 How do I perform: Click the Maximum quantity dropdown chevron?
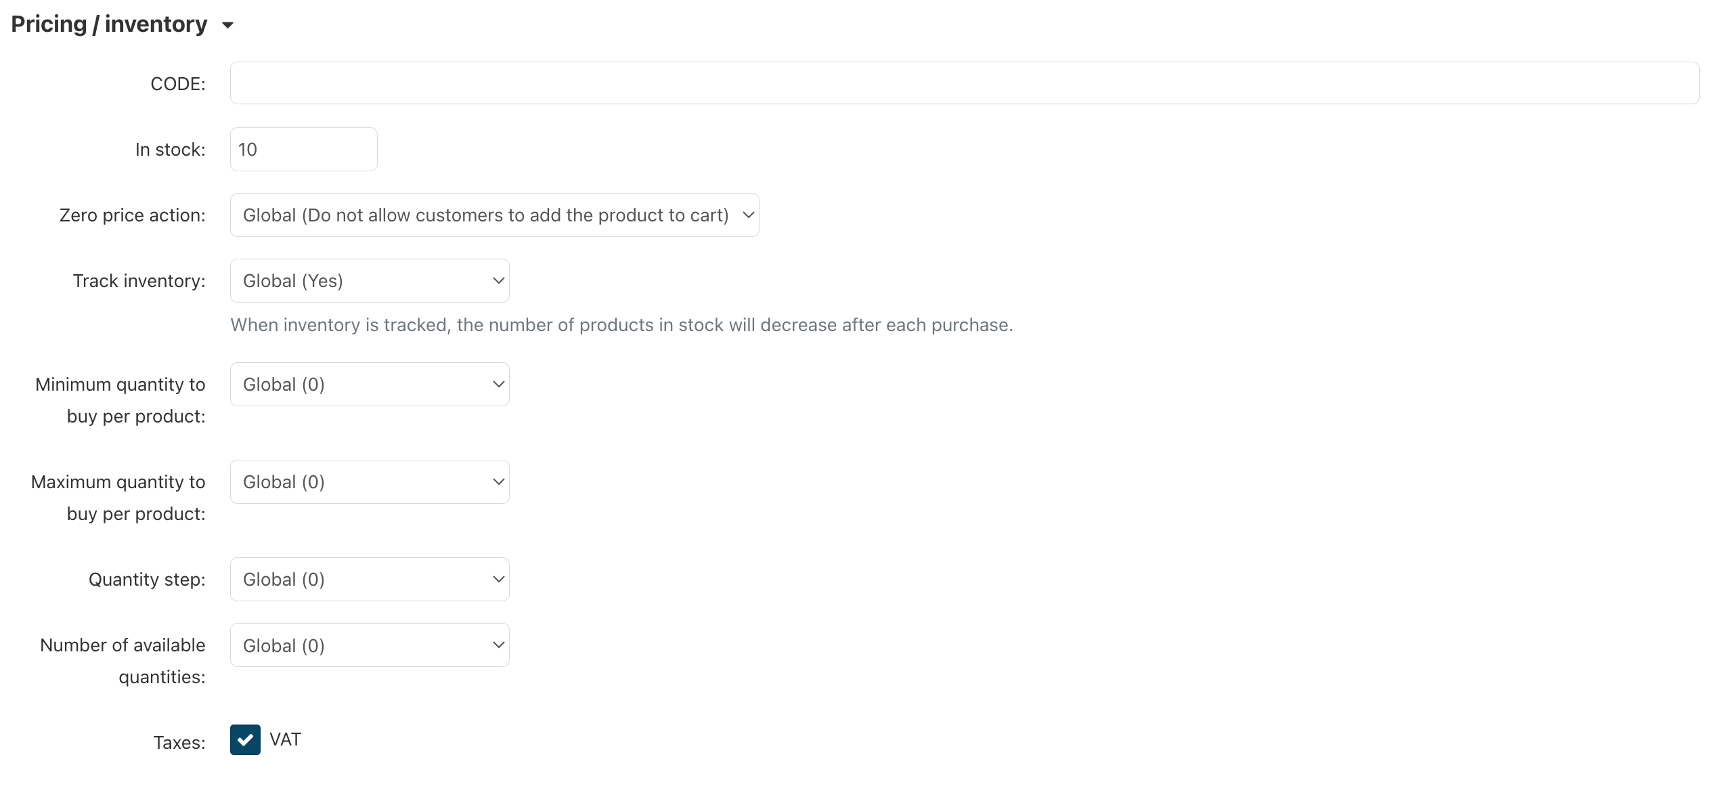[x=498, y=482]
